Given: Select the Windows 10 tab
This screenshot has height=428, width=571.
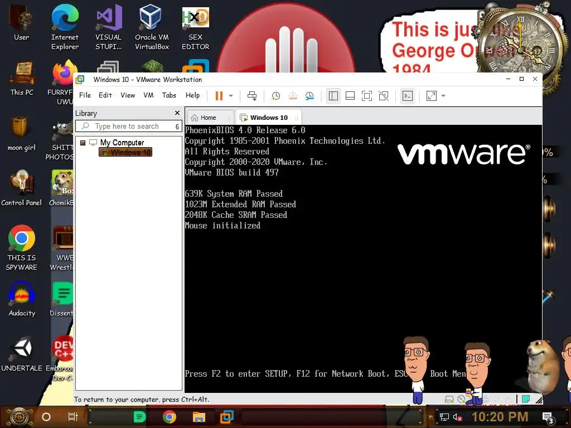Looking at the screenshot, I should pos(269,118).
